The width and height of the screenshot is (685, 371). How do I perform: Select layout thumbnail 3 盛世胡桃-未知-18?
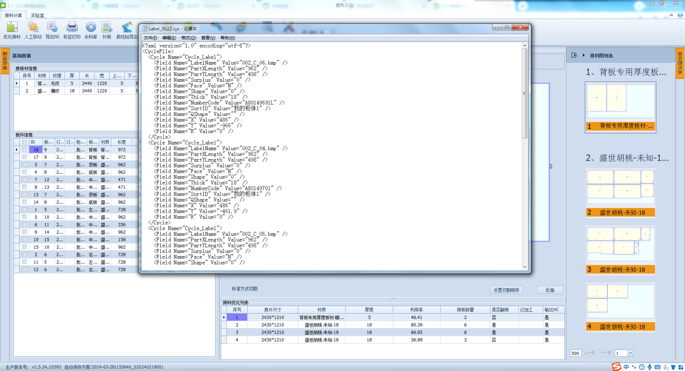tap(620, 250)
